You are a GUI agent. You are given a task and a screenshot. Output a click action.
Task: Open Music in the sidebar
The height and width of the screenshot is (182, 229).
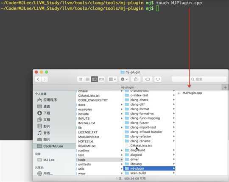47,133
